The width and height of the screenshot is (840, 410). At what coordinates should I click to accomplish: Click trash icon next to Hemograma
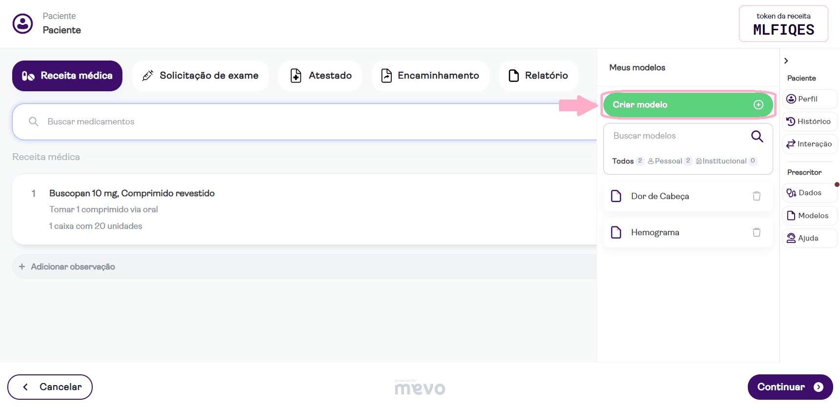[757, 232]
